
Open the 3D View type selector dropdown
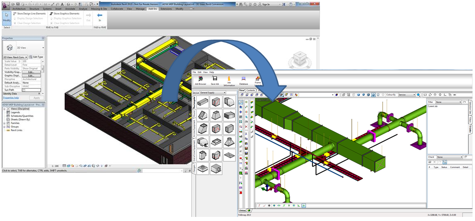pyautogui.click(x=43, y=48)
